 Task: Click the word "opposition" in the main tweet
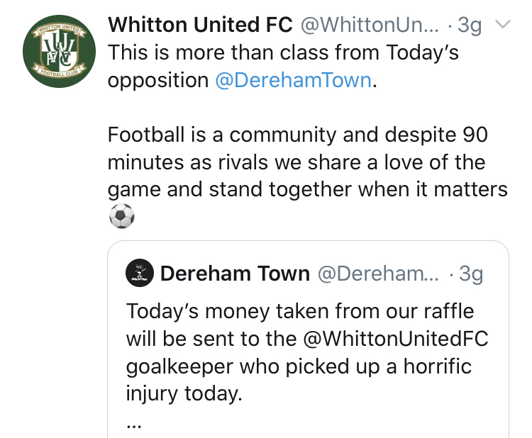(x=157, y=80)
